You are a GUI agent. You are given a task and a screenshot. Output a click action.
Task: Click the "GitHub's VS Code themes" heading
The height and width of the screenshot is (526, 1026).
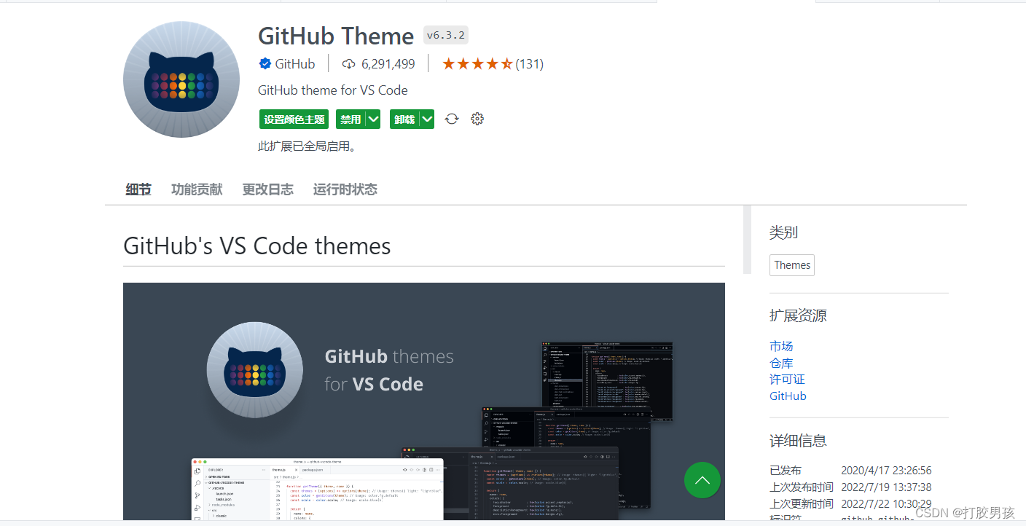[x=257, y=246]
